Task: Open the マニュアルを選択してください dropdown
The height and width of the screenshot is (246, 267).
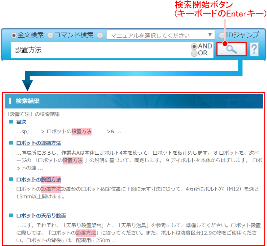Action: pyautogui.click(x=160, y=35)
